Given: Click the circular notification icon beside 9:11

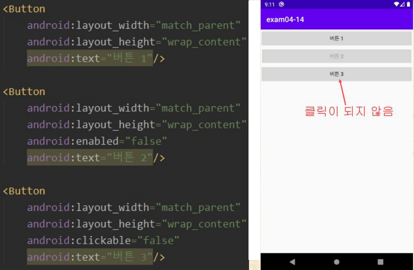Looking at the screenshot, I should point(281,5).
